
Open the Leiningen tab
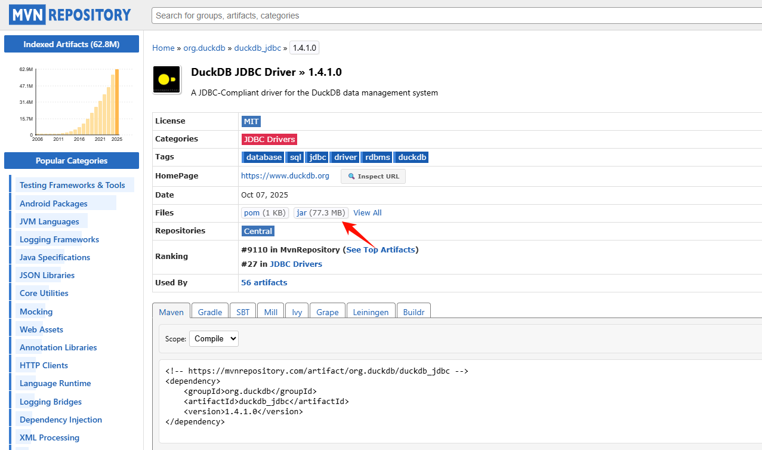(371, 312)
